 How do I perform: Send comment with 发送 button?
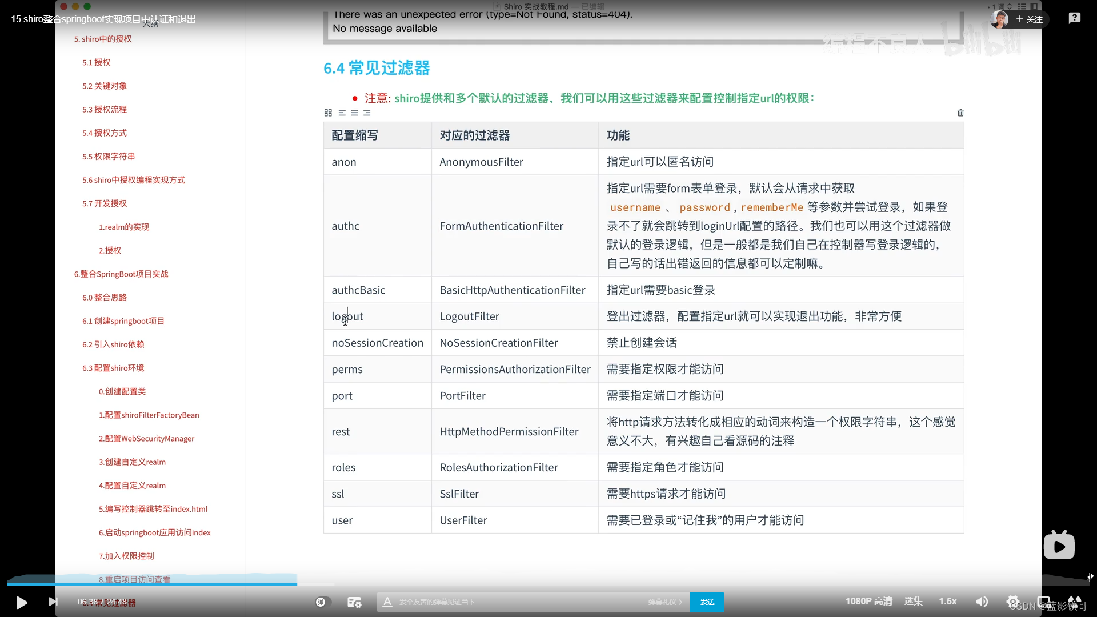tap(707, 602)
